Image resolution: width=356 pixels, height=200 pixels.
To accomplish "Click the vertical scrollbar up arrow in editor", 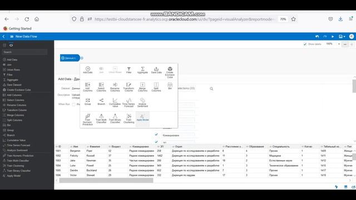I will (354, 77).
